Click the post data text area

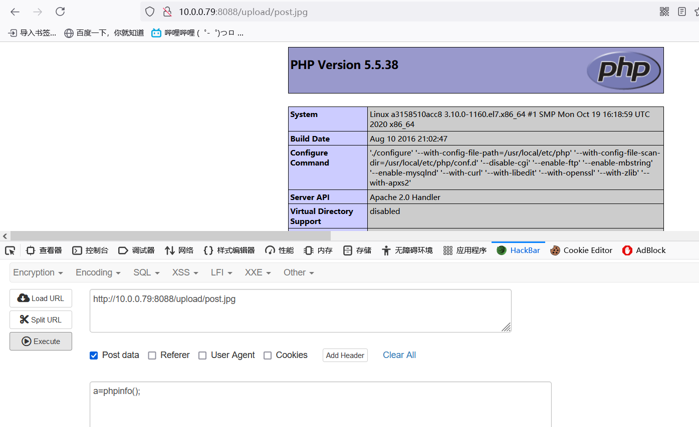point(321,404)
